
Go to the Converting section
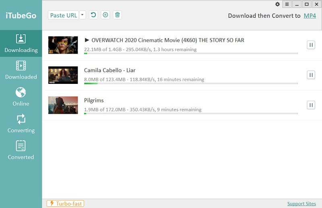[21, 124]
